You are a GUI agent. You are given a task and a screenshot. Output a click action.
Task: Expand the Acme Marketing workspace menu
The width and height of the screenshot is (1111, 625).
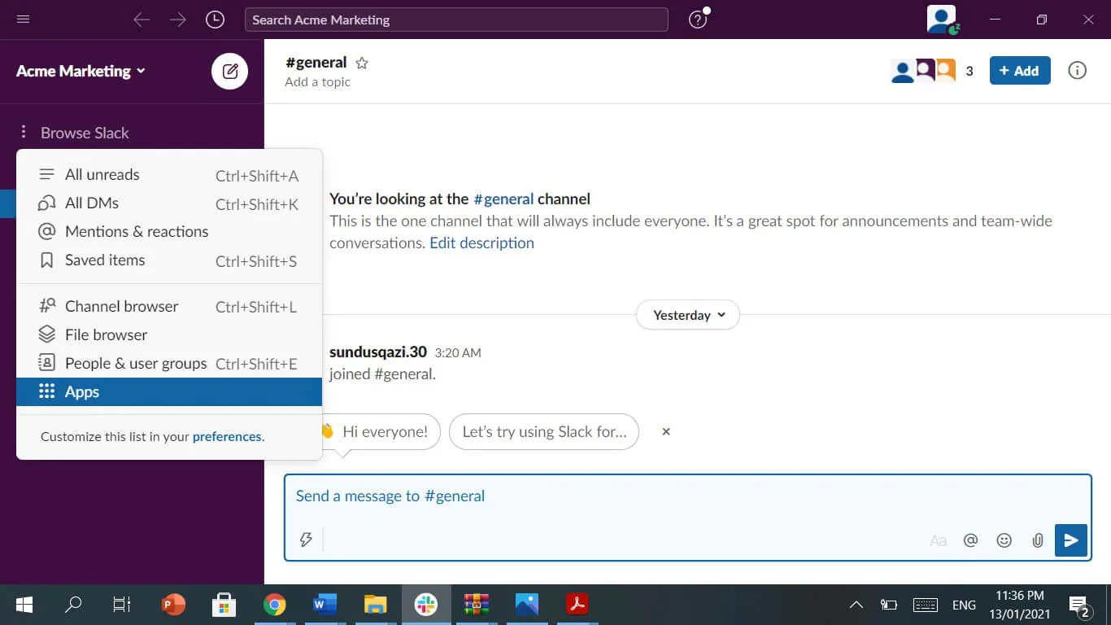click(x=81, y=71)
